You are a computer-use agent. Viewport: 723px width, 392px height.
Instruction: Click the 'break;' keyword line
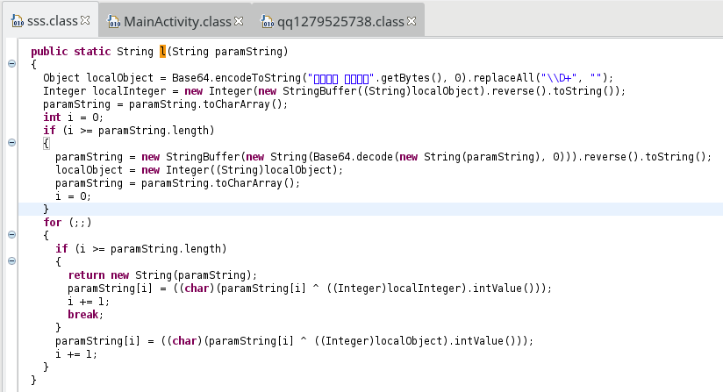[85, 315]
